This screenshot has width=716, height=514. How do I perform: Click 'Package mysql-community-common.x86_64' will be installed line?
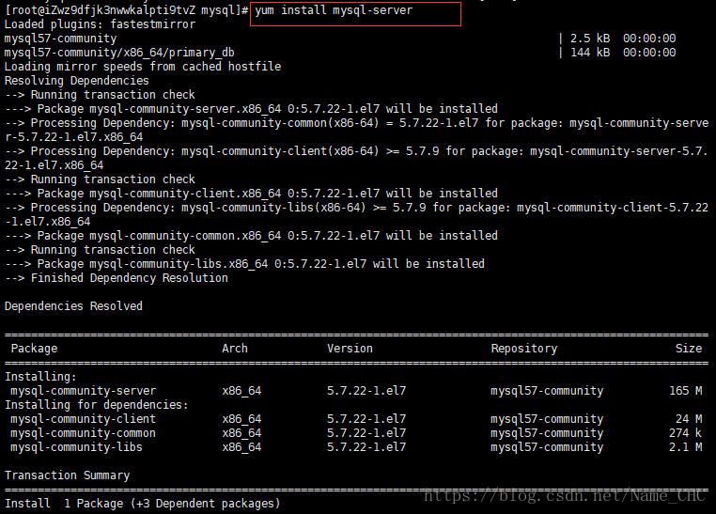click(x=251, y=236)
